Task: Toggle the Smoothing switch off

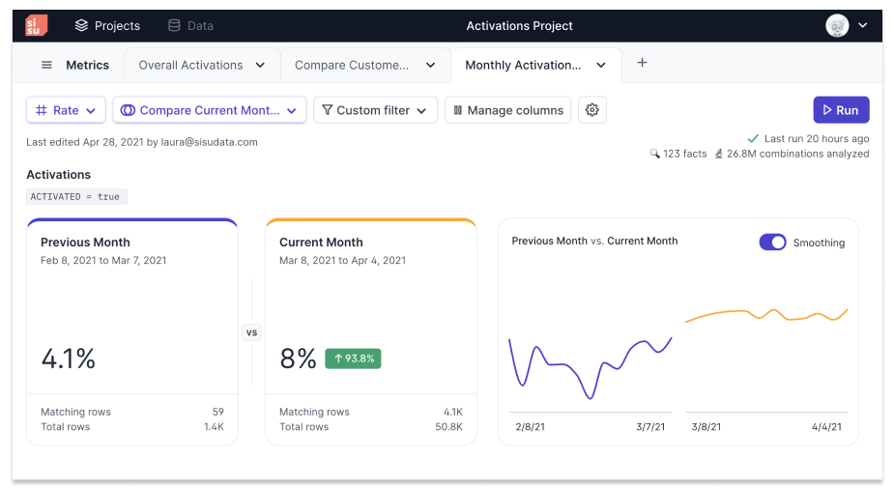Action: (772, 243)
